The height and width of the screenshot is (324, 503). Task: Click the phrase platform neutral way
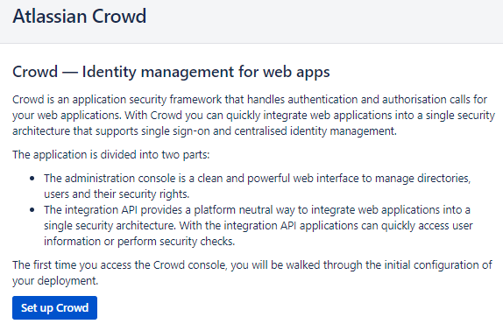244,210
